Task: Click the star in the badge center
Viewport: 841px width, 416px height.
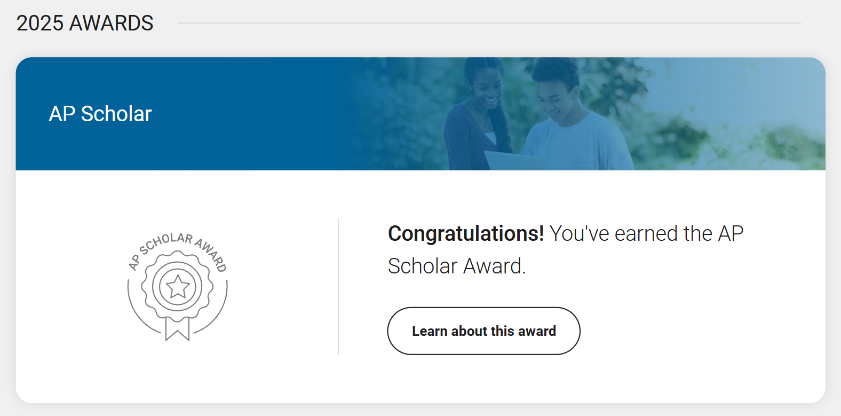Action: coord(178,287)
